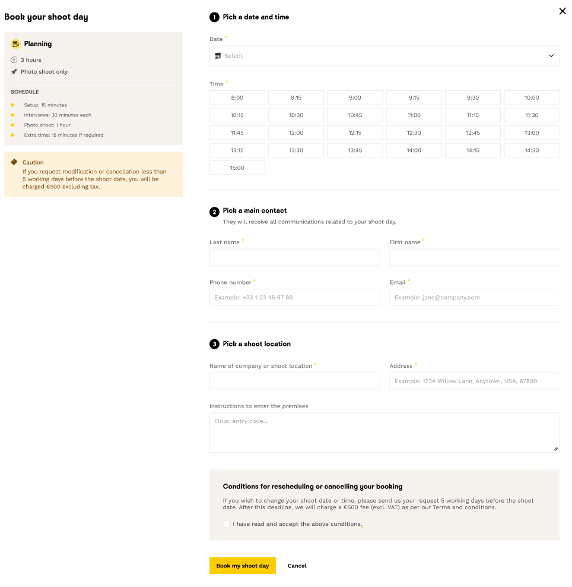Click the step 1 number badge
The image size is (572, 587).
click(214, 17)
